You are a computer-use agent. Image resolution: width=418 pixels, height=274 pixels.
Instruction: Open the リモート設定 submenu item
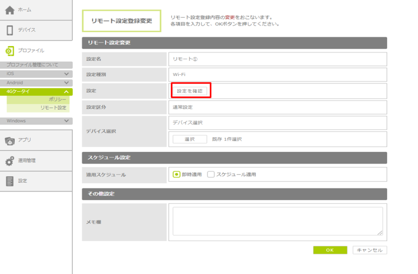click(53, 108)
